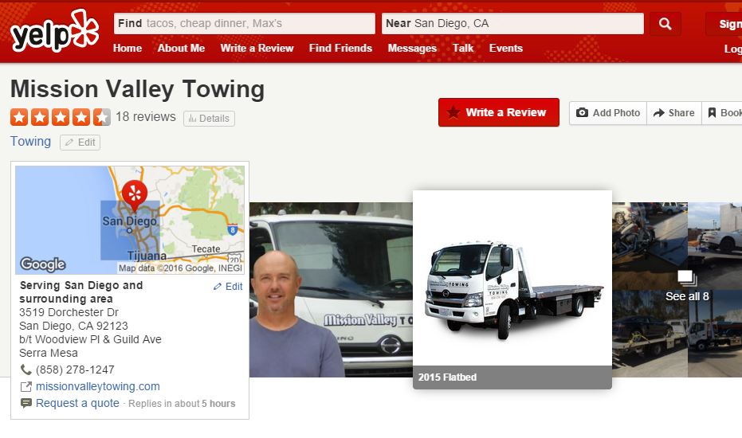
Task: Open Messages from the nav bar
Action: click(x=412, y=49)
